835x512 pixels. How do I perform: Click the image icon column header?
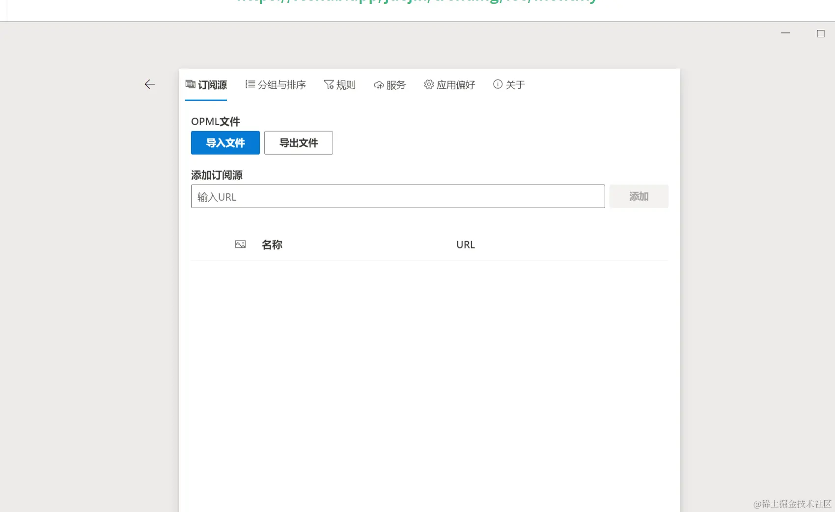coord(240,244)
